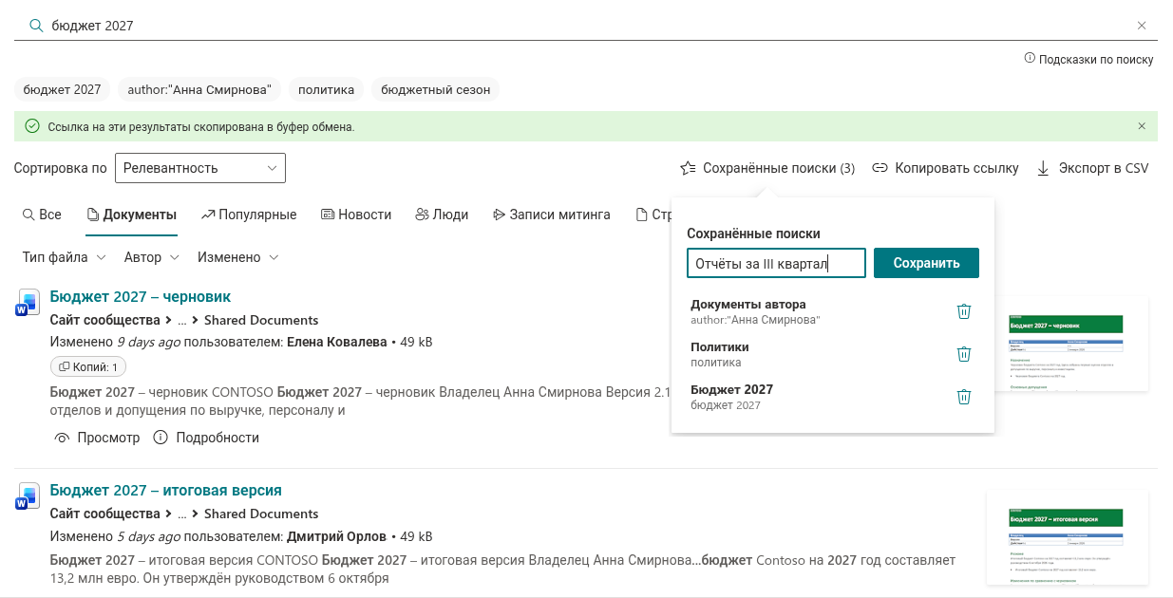Viewport: 1173px width, 598px height.
Task: Switch to the Новости tab
Action: tap(356, 215)
